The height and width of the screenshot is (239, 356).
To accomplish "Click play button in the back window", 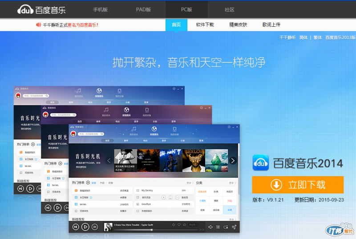I will pos(30,189).
